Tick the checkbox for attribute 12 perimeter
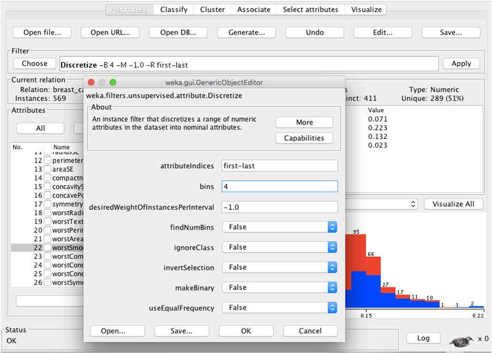Image resolution: width=492 pixels, height=353 pixels. point(47,160)
